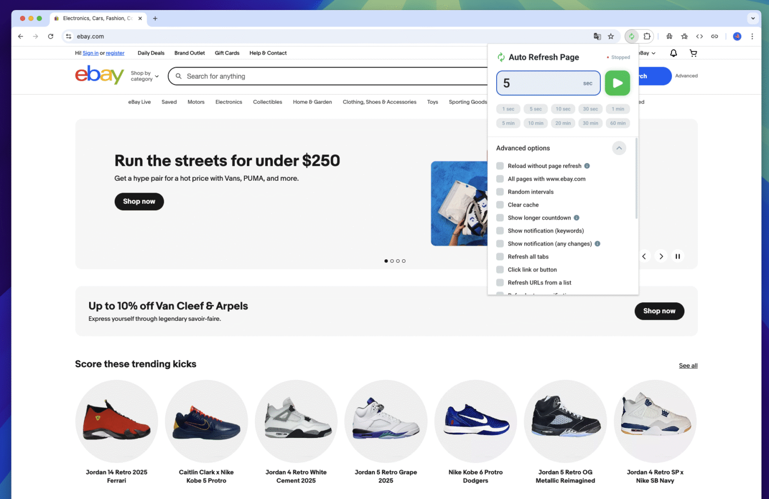The image size is (769, 499).
Task: Click the translate page icon in address bar
Action: click(597, 36)
